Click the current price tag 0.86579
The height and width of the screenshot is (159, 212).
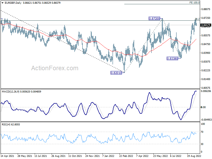point(206,25)
